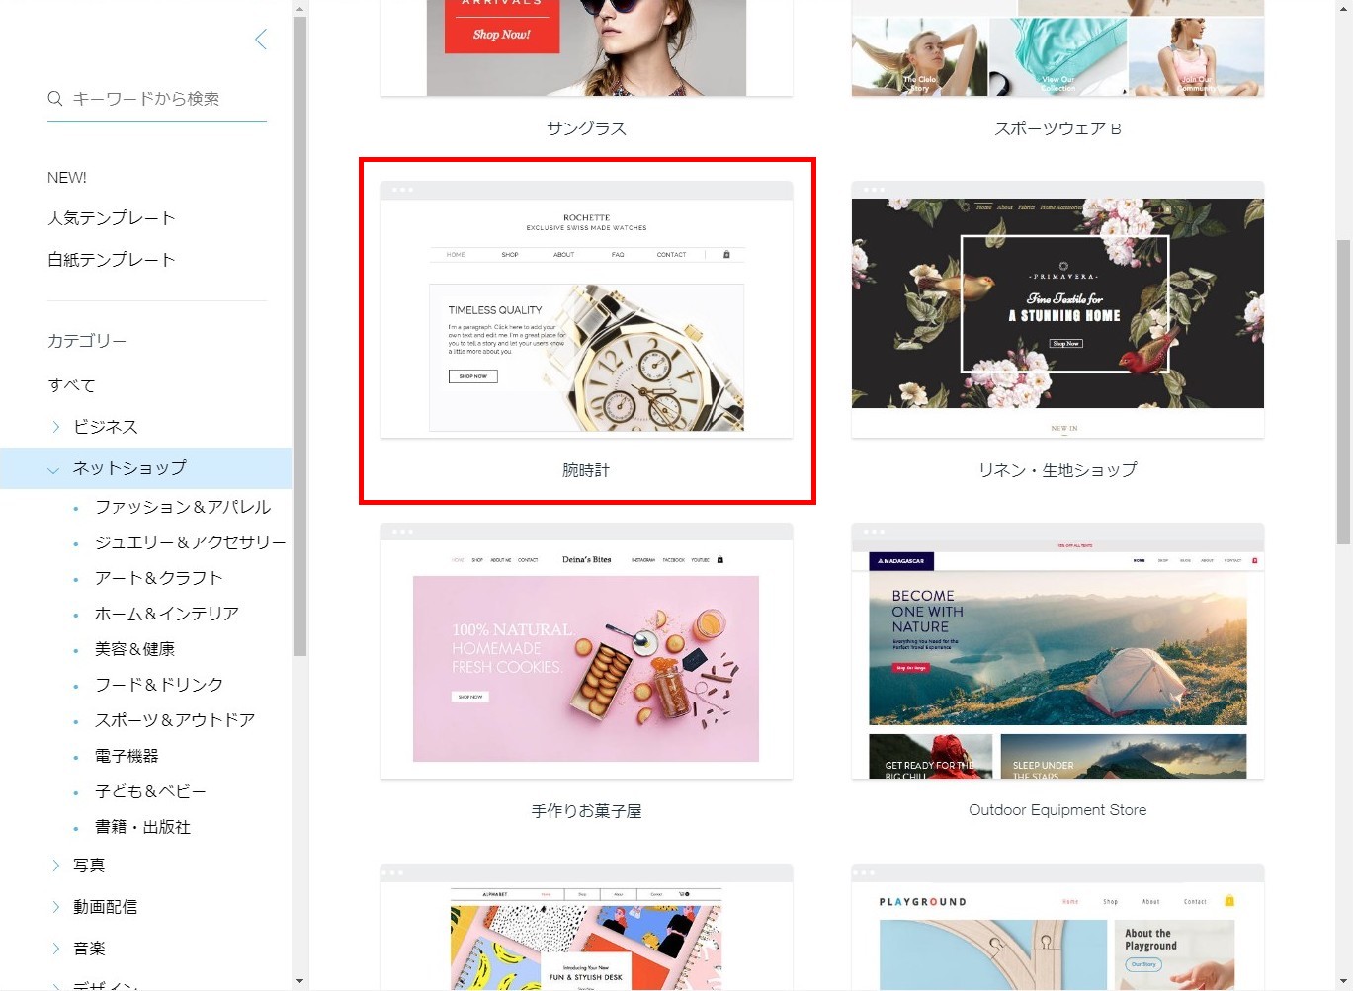Select 書籍・出版社 subcategory
Screen dimensions: 1353x991
point(142,827)
